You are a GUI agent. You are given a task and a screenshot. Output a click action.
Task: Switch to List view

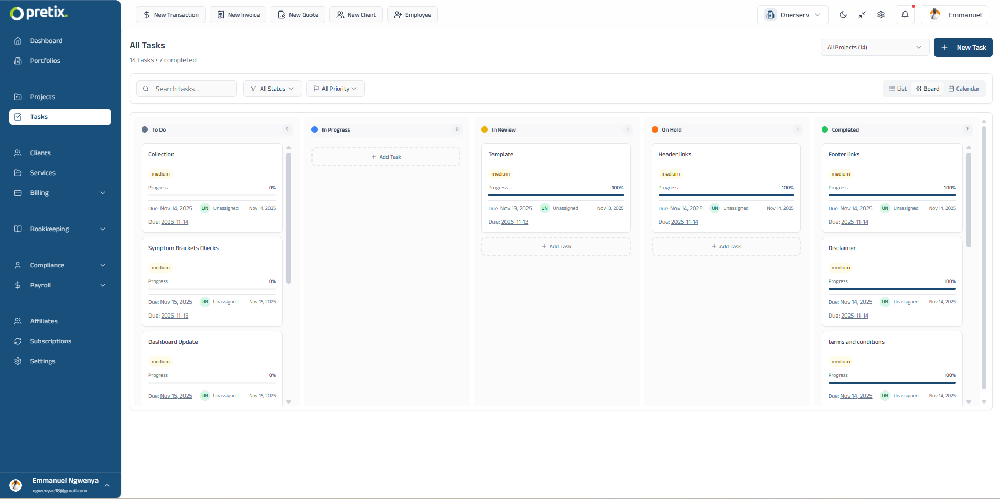click(x=898, y=88)
